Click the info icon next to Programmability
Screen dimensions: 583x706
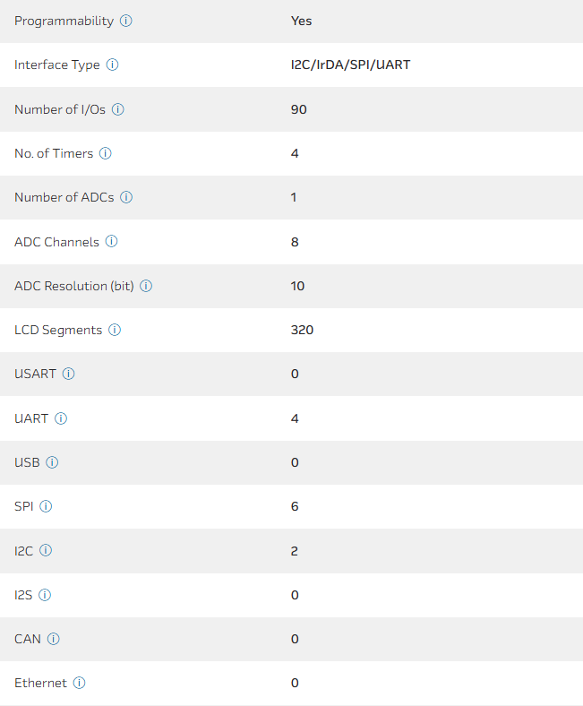point(126,21)
